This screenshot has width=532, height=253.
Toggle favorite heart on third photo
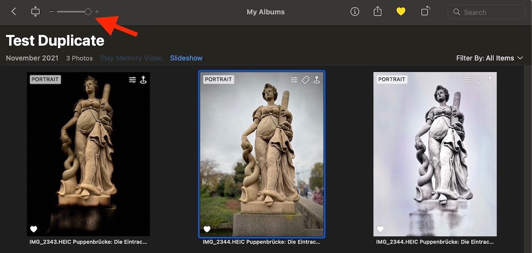click(380, 229)
